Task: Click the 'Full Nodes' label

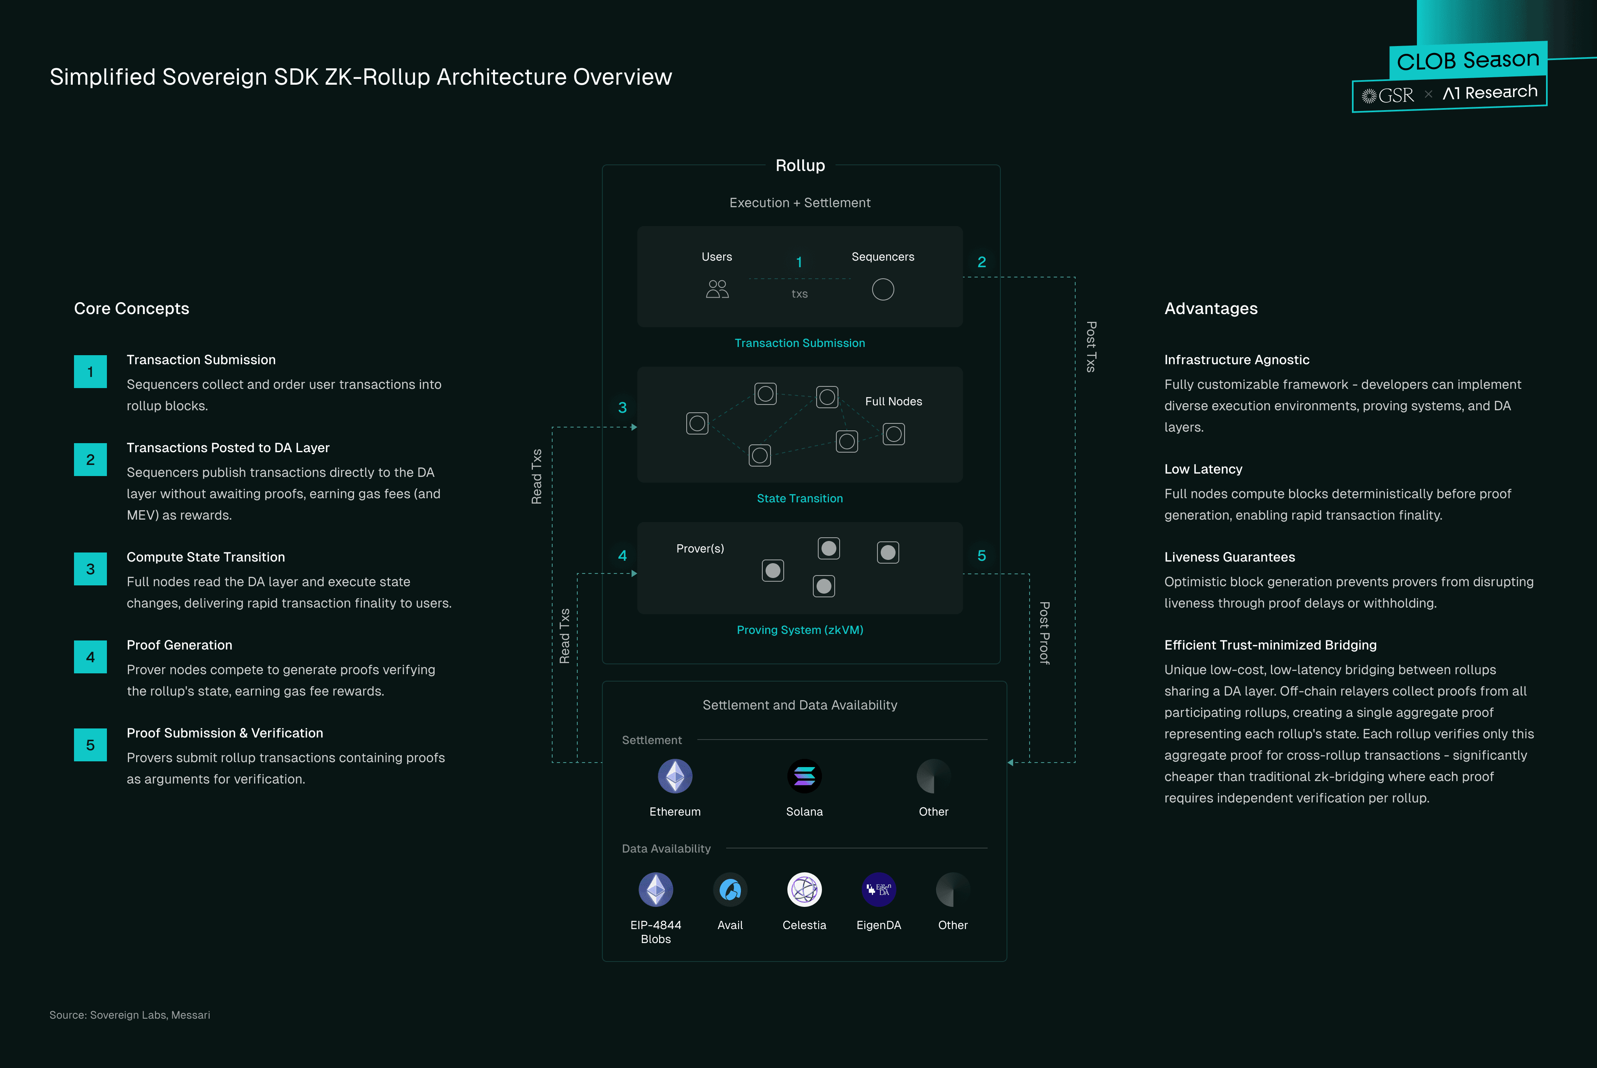Action: 894,402
